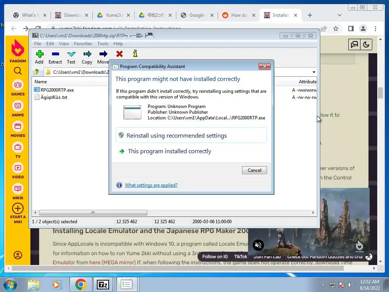The width and height of the screenshot is (389, 292).
Task: Switch to the Yume2k Google Drive tab
Action: 114,15
